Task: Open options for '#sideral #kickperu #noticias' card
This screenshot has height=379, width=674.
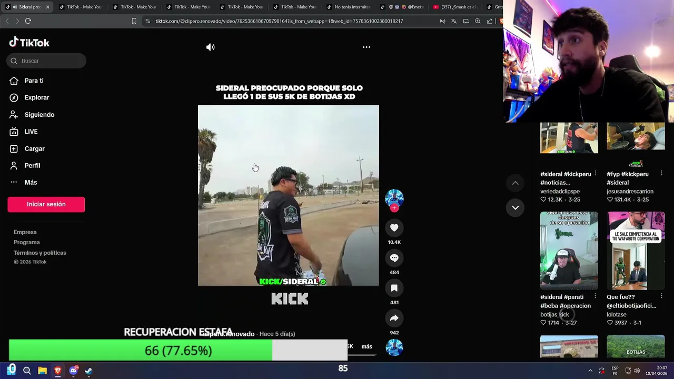Action: coord(596,173)
